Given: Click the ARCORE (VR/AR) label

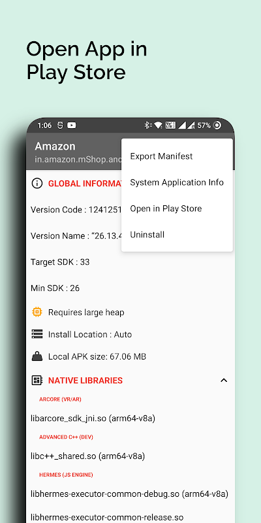Looking at the screenshot, I should coord(60,399).
